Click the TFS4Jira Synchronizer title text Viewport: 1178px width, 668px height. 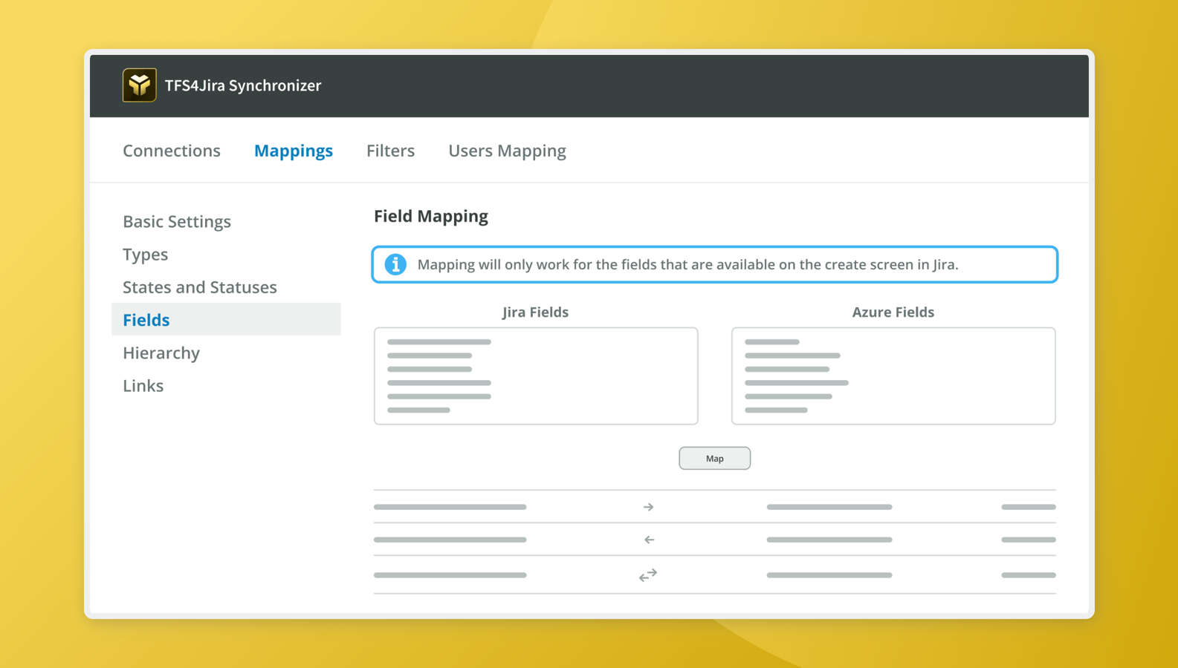(x=243, y=85)
